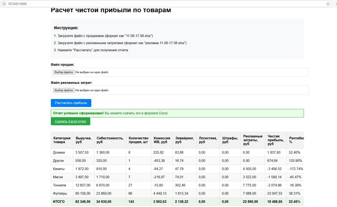
Task: Click the page heading 'Расчет чистой прибыли по товарам'
Action: point(111,10)
